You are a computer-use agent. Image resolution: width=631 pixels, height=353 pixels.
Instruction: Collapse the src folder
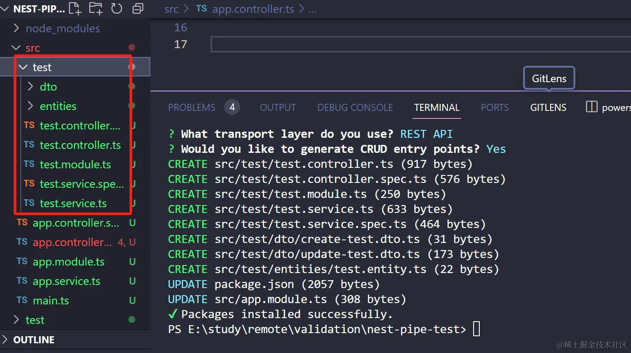[33, 48]
